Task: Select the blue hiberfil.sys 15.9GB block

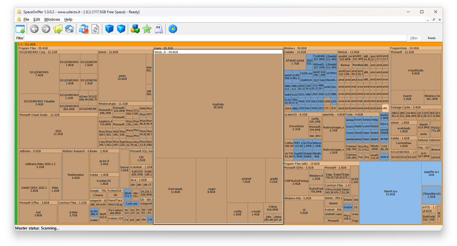Action: 390,193
